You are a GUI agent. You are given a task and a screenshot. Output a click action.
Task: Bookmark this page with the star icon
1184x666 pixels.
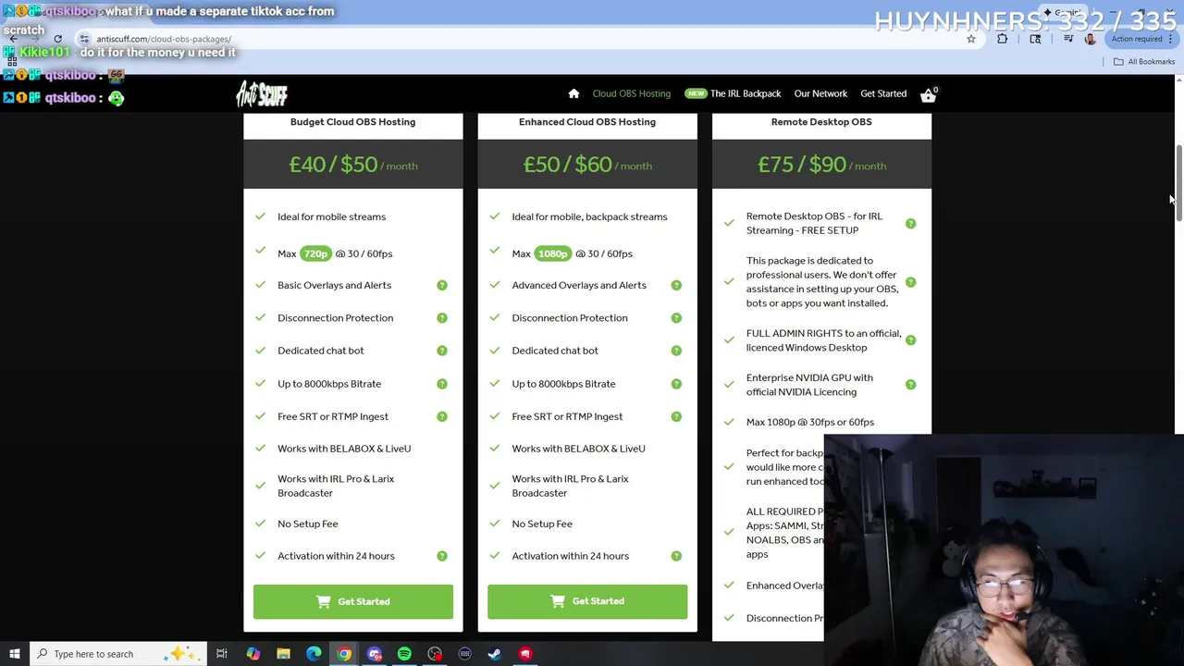(971, 39)
